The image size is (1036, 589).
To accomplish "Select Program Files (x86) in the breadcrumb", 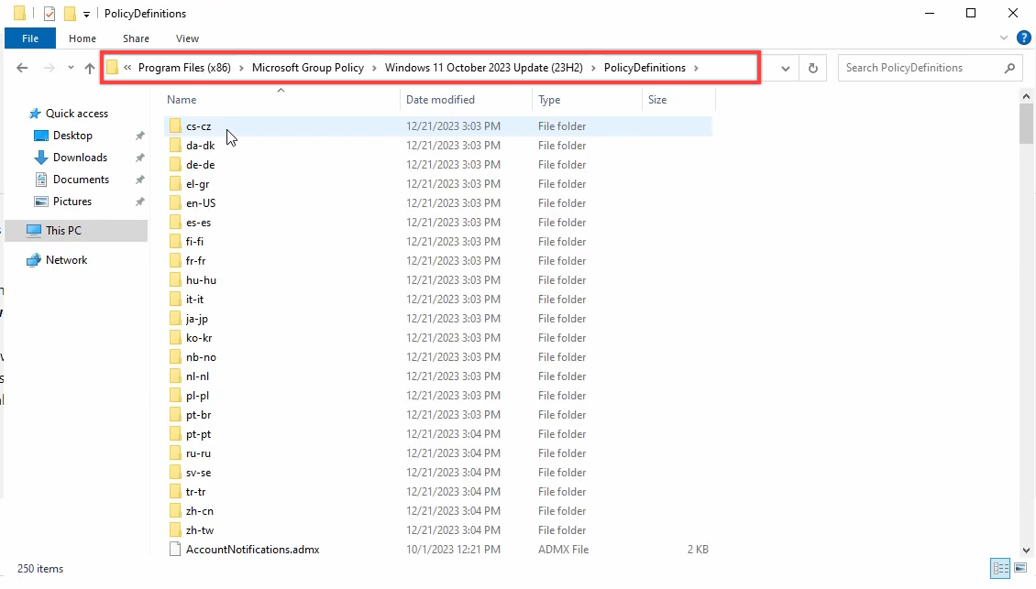I will click(184, 68).
